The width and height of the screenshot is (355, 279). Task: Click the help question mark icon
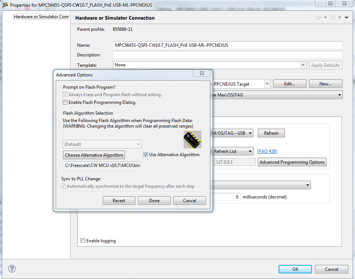(12, 269)
